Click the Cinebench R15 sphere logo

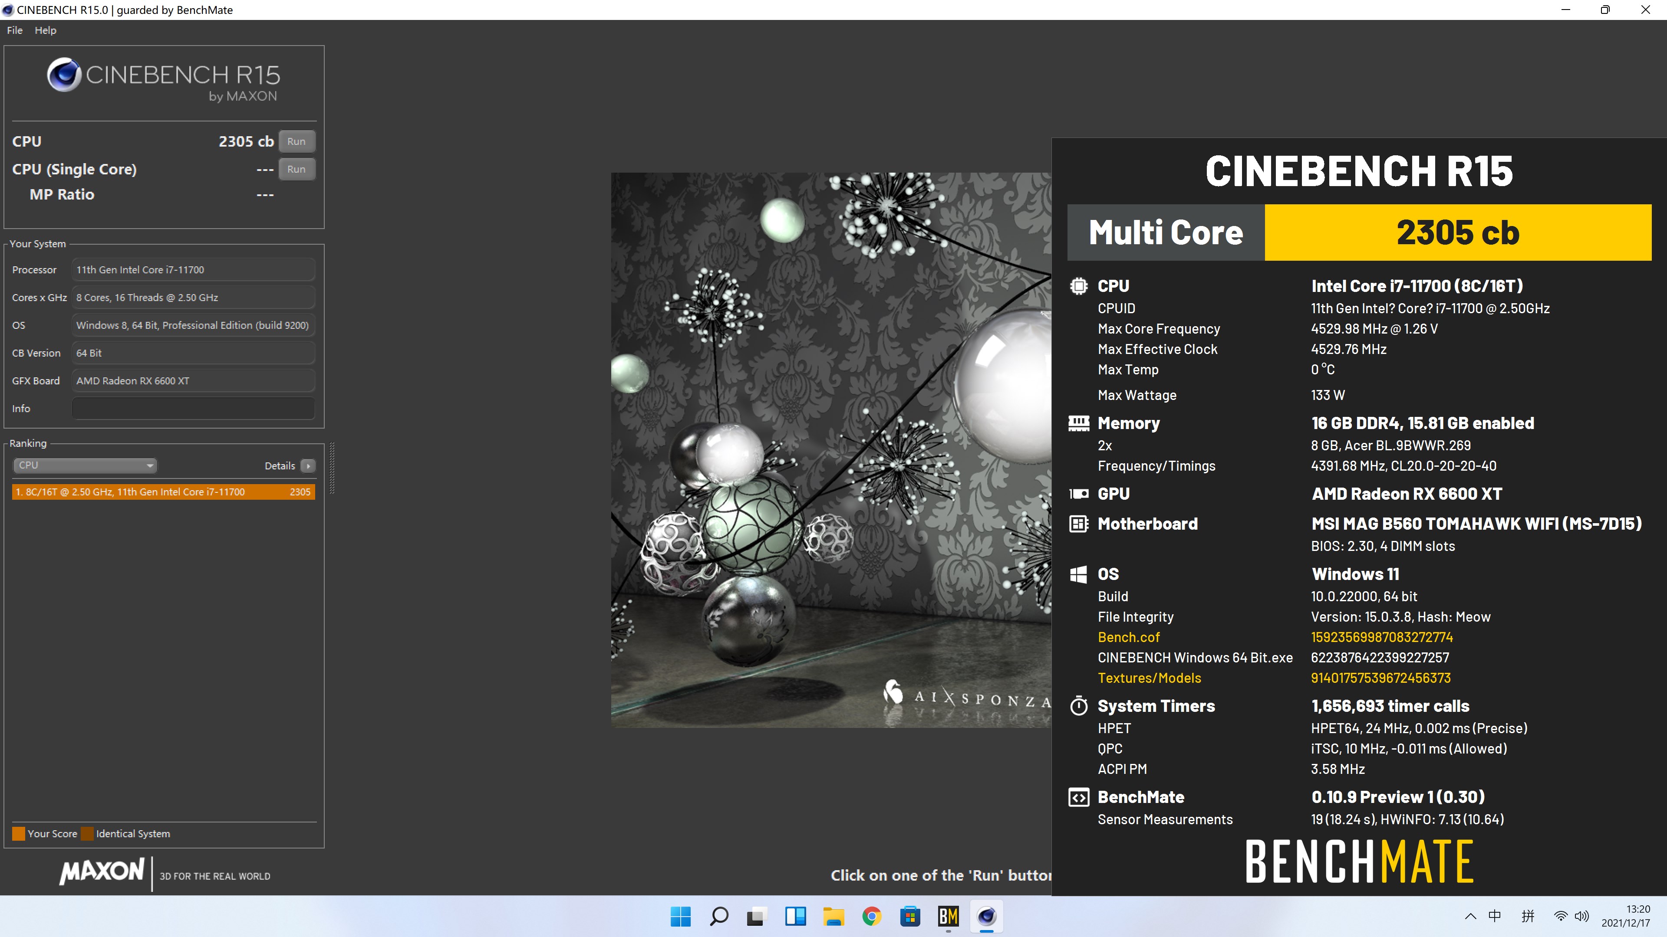point(64,75)
